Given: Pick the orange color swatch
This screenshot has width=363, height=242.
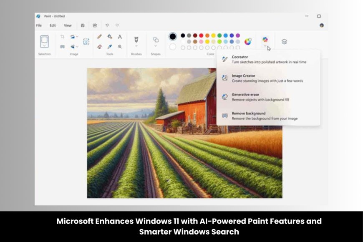Looking at the screenshot, I should [207, 35].
